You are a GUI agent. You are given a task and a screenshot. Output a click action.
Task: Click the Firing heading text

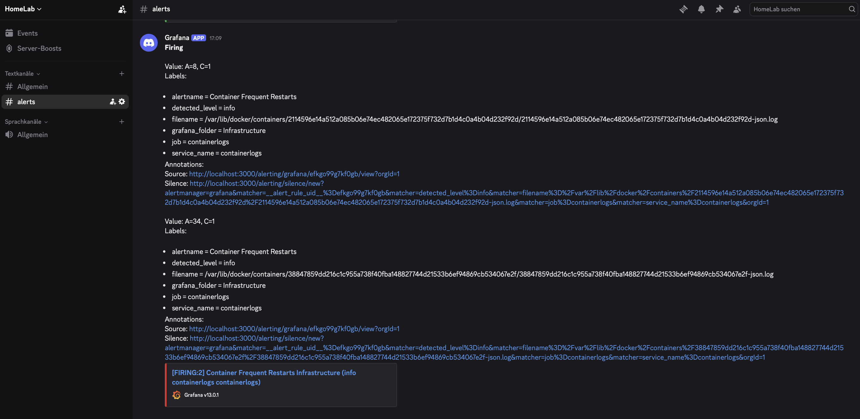(x=174, y=47)
